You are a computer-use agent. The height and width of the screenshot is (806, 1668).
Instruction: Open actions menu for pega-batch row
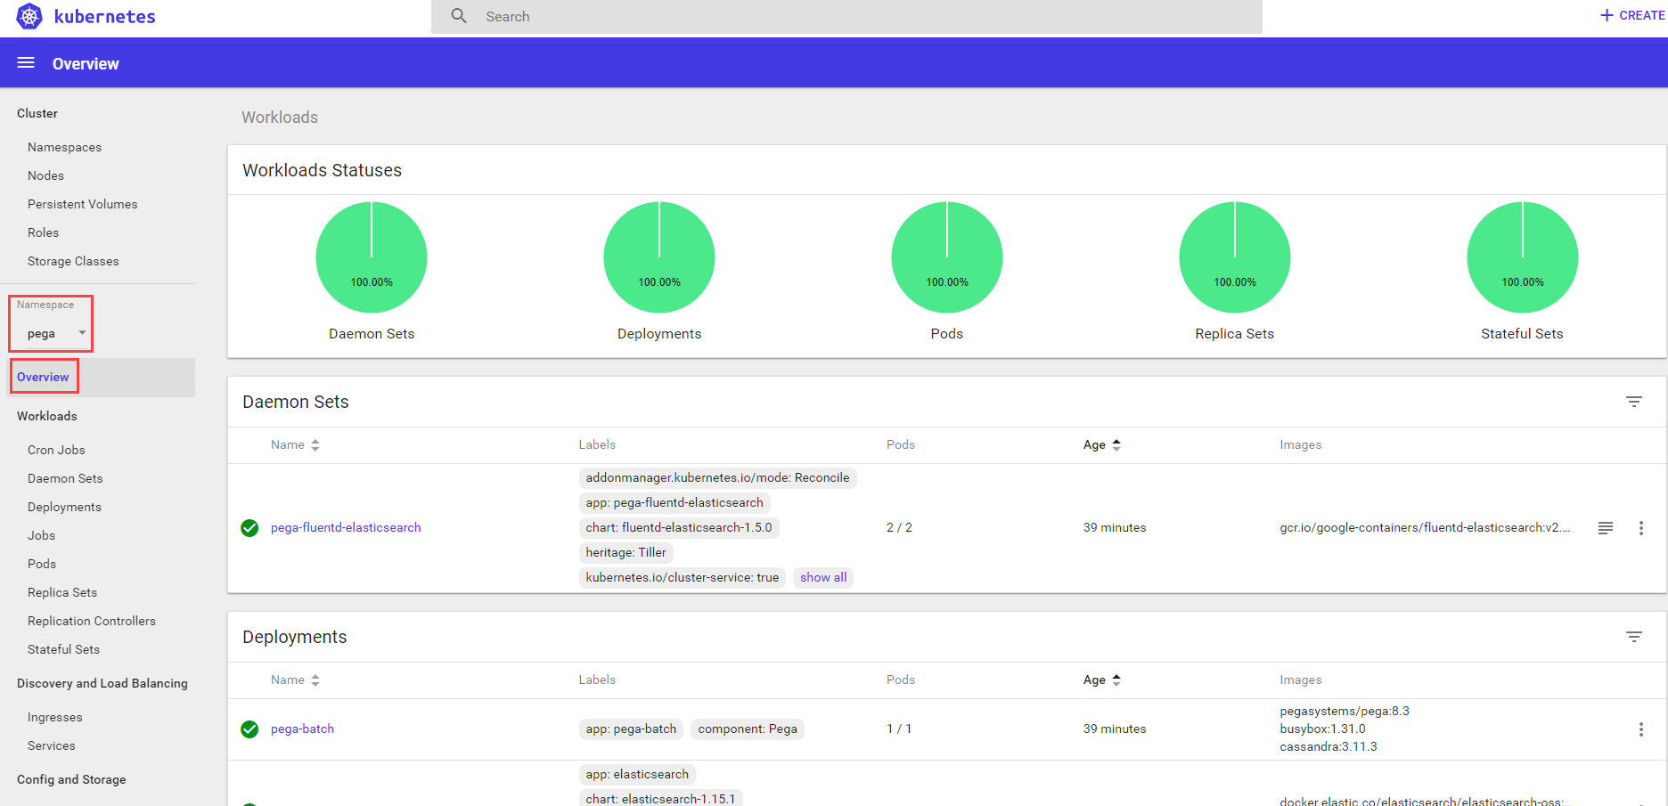(1641, 729)
